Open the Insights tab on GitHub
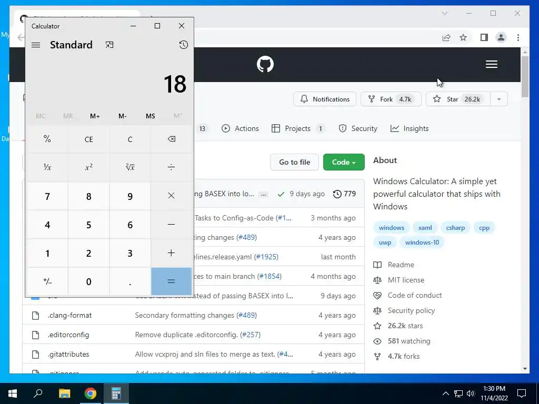The image size is (539, 404). coord(410,128)
